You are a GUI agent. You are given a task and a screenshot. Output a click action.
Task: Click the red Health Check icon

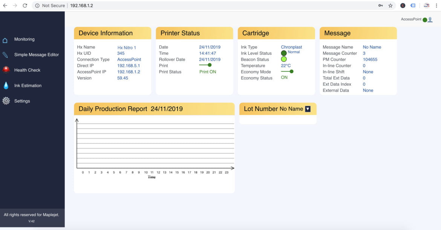6,70
